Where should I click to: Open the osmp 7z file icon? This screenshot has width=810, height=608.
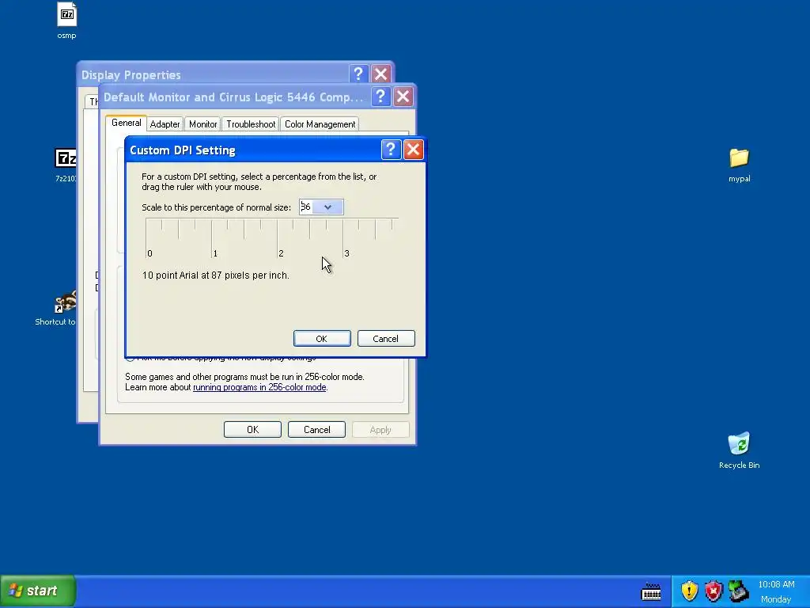[67, 15]
